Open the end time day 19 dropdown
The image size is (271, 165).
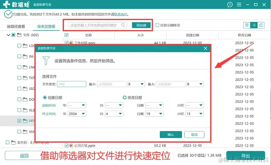pos(154,114)
